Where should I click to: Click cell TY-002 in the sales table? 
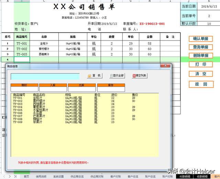point(22,49)
